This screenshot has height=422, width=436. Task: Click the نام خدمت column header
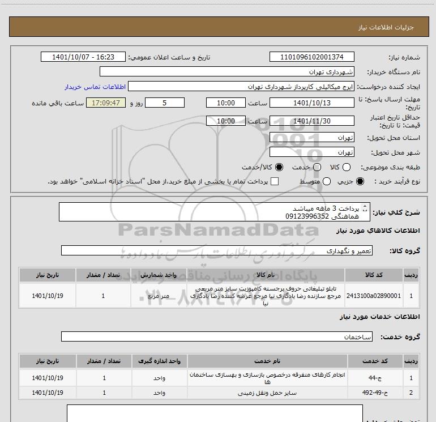pyautogui.click(x=267, y=361)
